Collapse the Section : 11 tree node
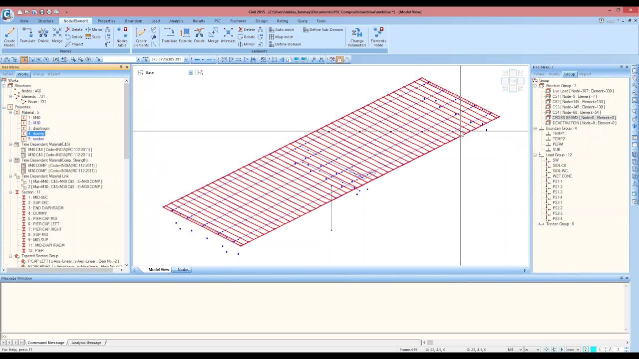639x359 pixels. pyautogui.click(x=10, y=192)
